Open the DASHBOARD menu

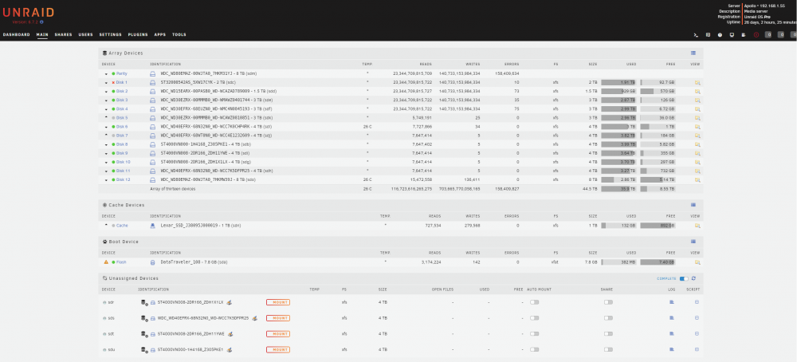coord(16,34)
